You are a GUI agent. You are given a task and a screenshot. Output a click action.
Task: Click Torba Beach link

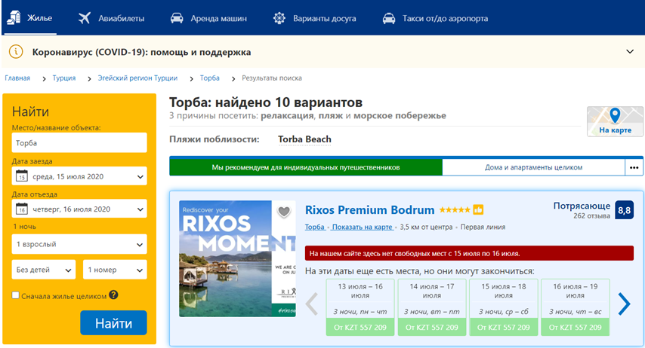tap(304, 139)
